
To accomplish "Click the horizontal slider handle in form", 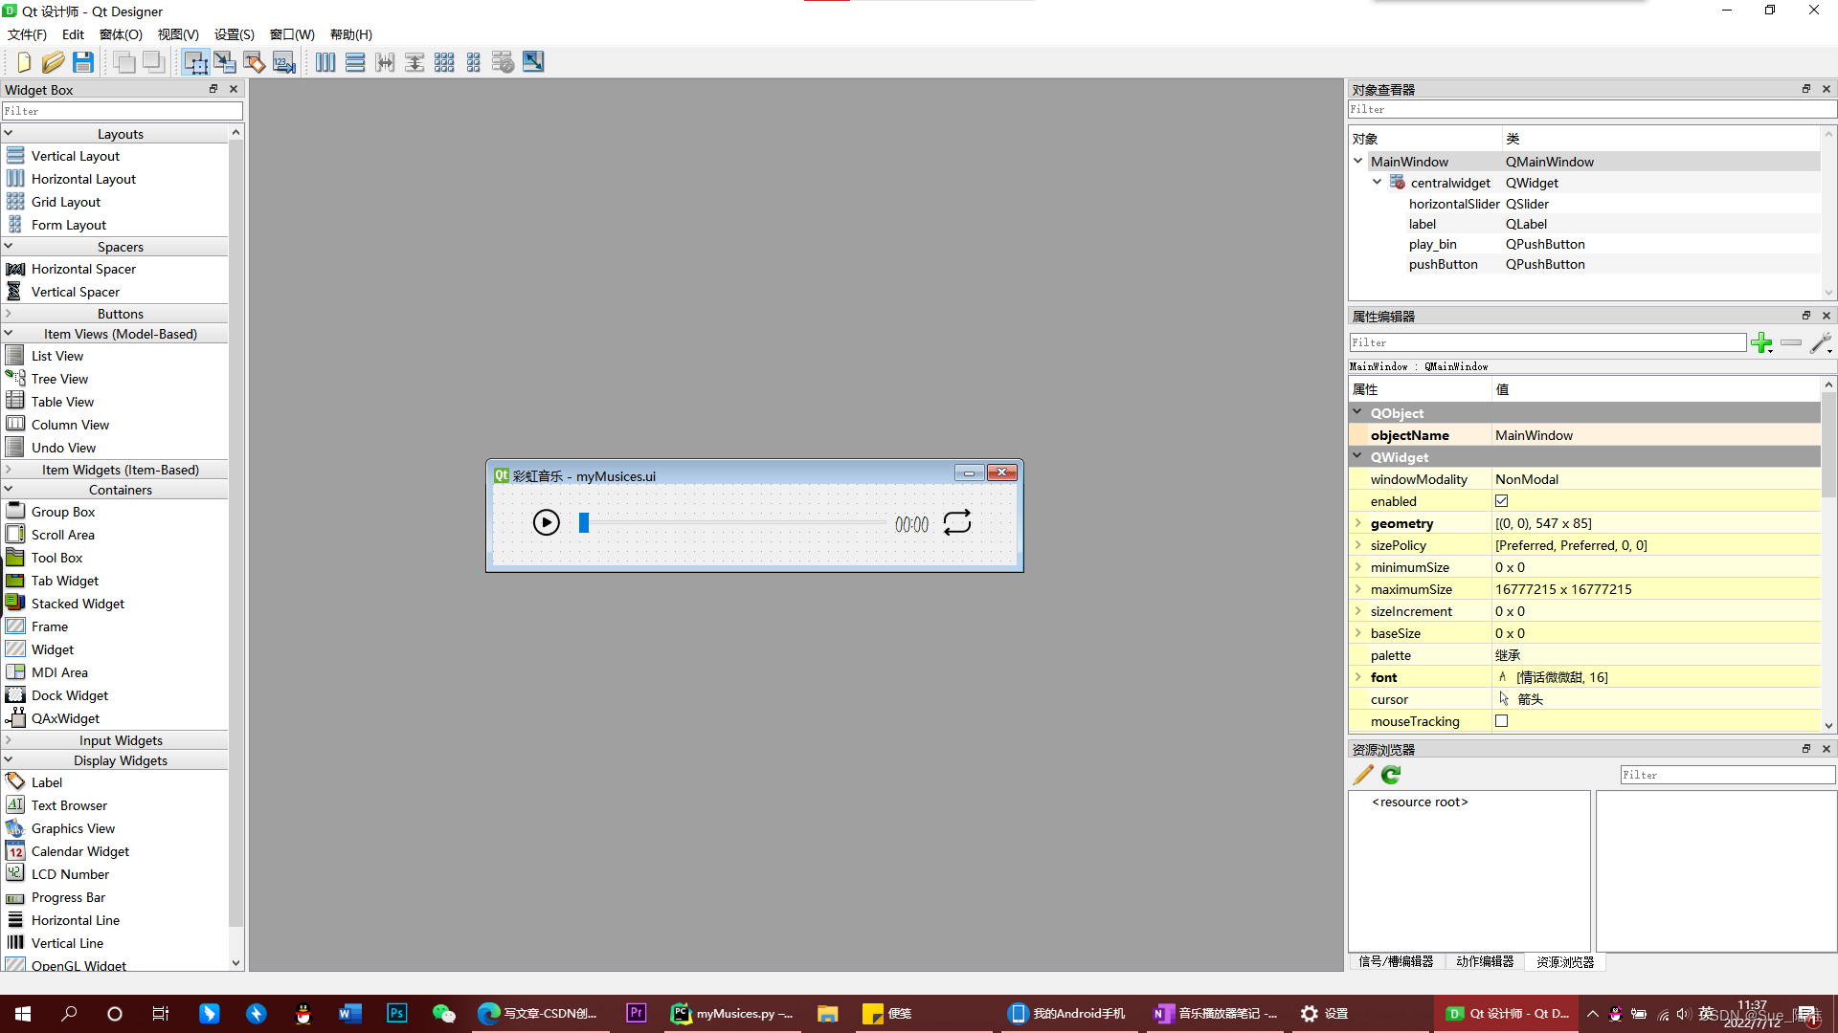I will pos(584,522).
